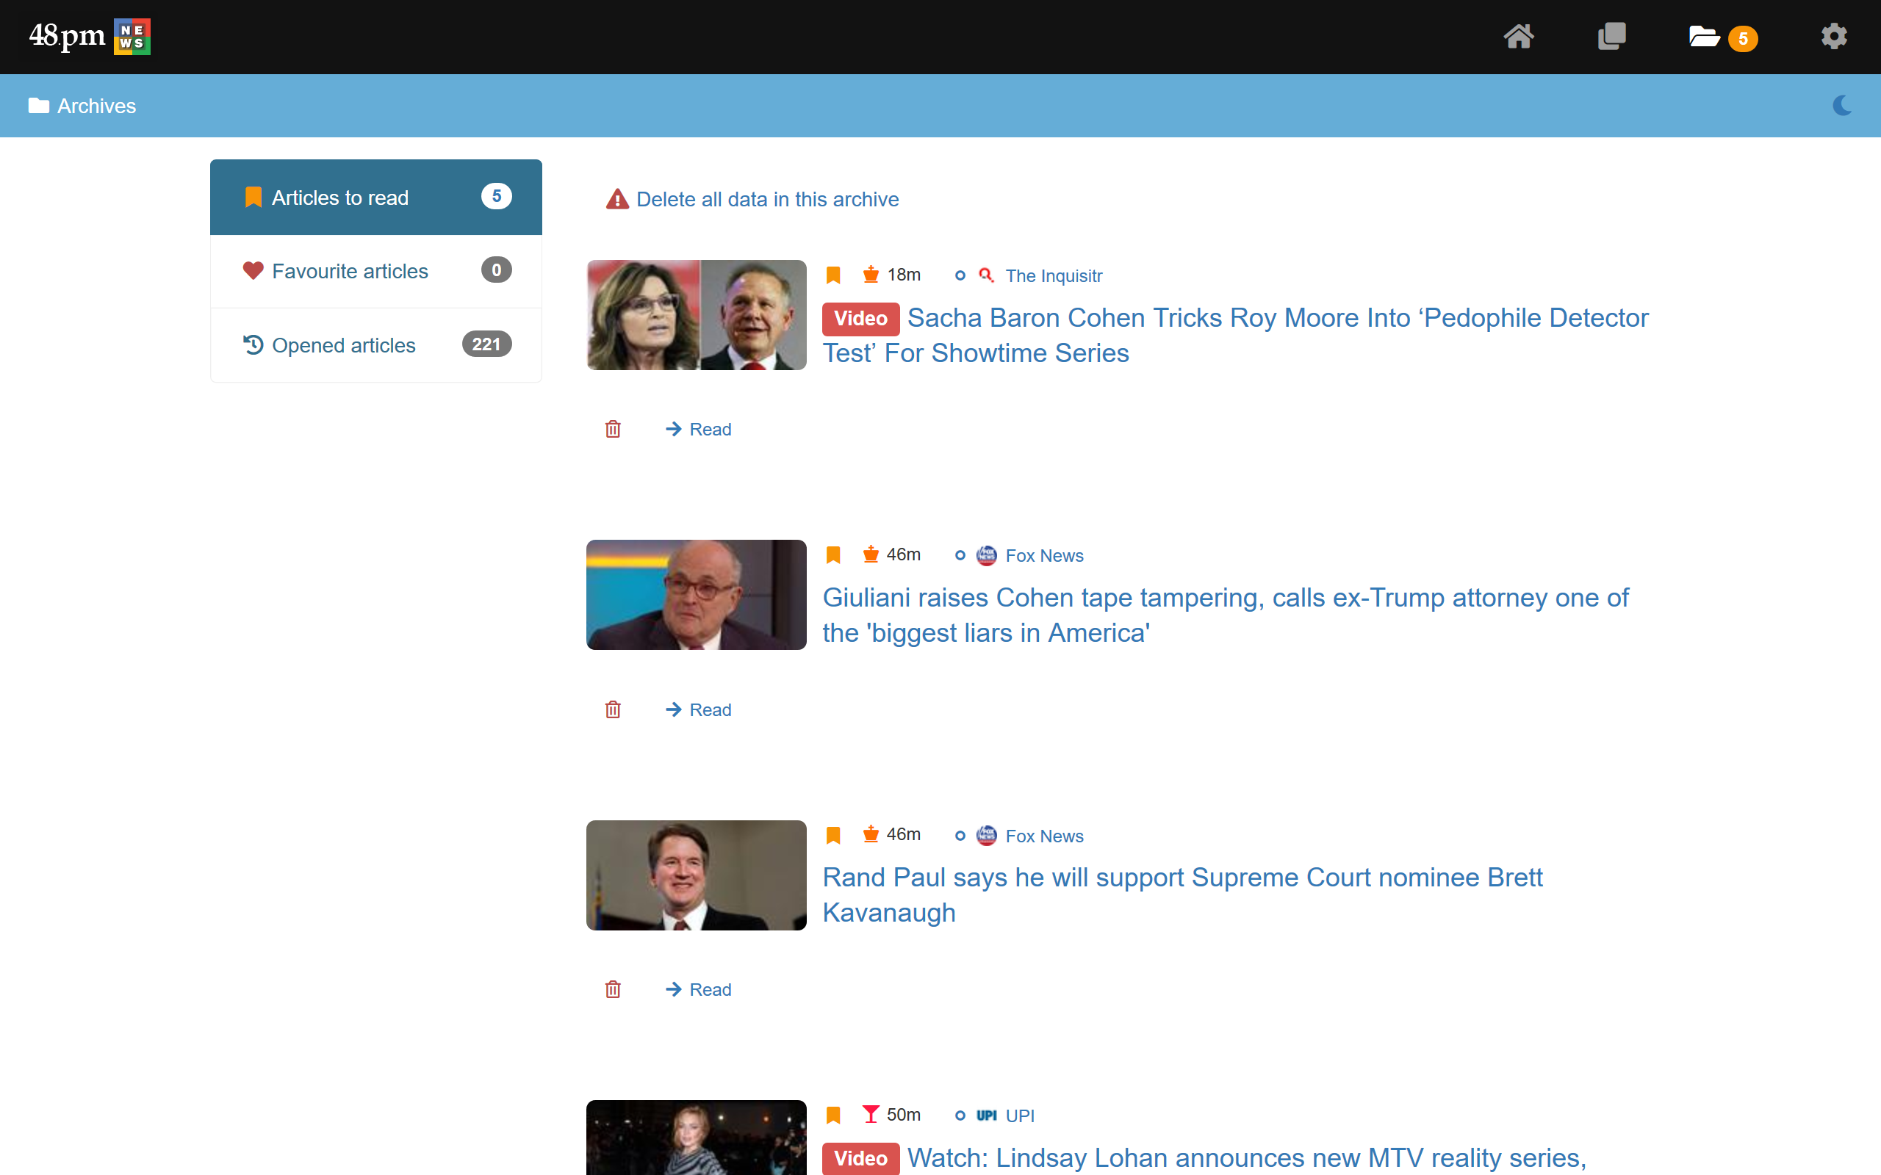This screenshot has width=1881, height=1175.
Task: Open the Lindsay Lohan MTV series headline
Action: click(x=1247, y=1158)
